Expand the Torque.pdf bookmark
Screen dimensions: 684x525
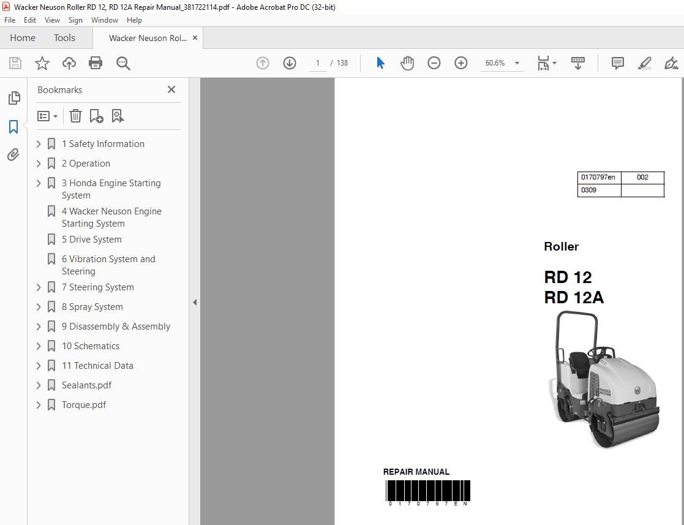click(x=39, y=405)
